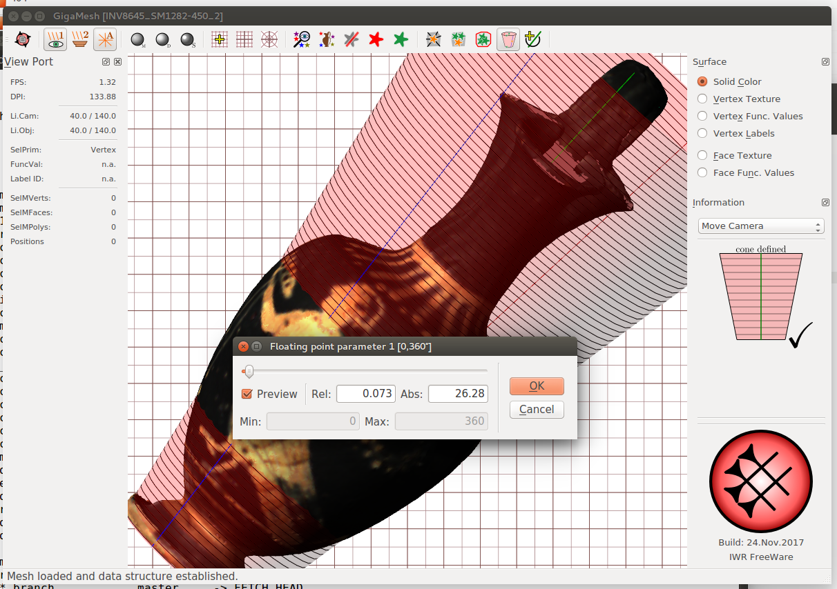
Task: Click the green star in red outline icon
Action: [x=483, y=40]
